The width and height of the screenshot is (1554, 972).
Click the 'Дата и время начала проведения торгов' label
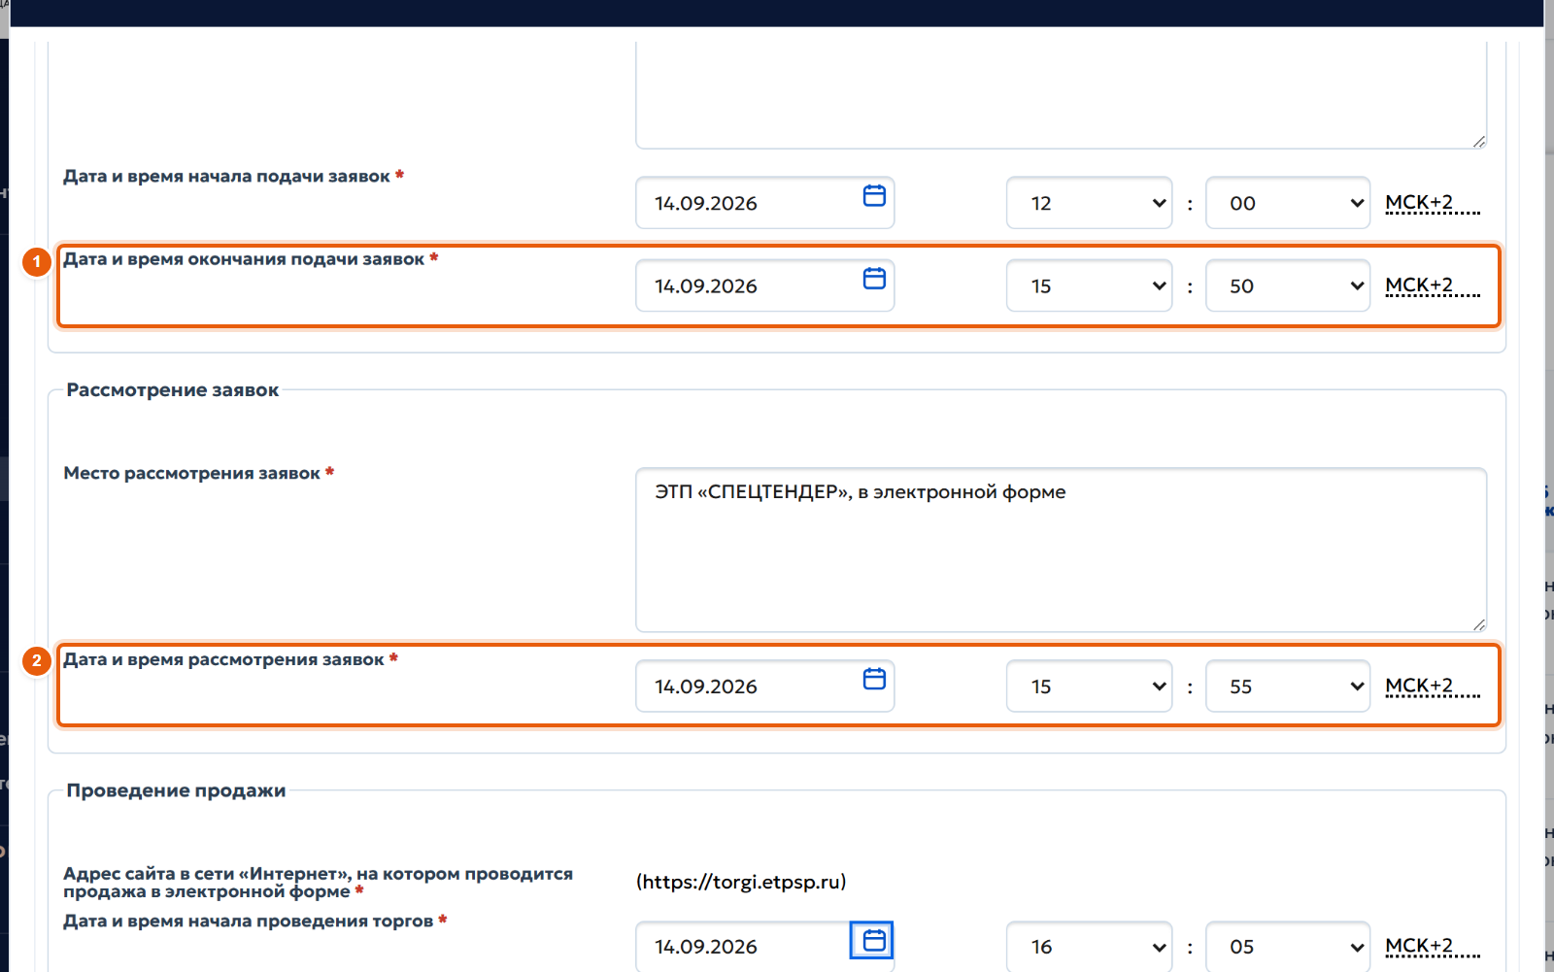(x=254, y=921)
